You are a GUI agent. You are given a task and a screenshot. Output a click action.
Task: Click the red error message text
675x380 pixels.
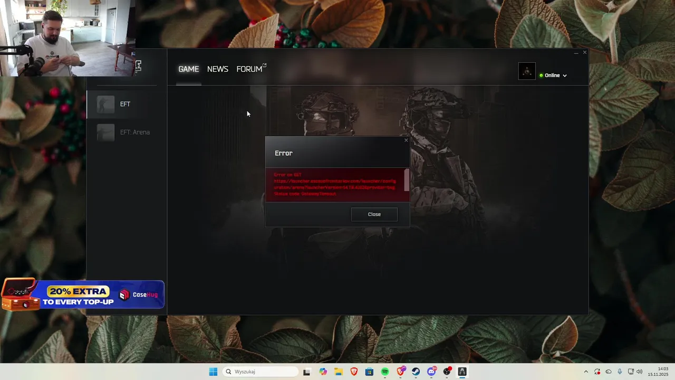(x=334, y=184)
